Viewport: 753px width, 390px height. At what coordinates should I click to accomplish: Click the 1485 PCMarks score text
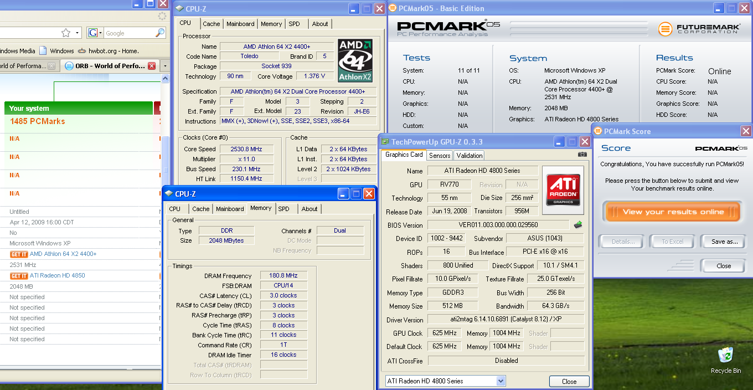(37, 121)
